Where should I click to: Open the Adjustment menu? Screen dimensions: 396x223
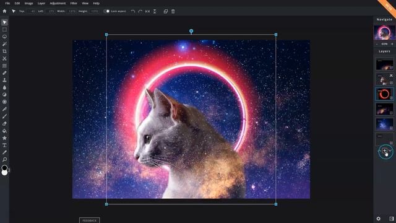58,3
